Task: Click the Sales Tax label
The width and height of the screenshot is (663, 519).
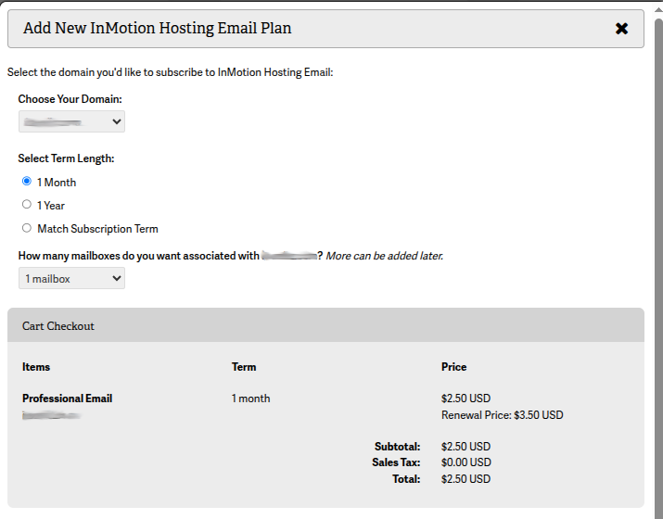Action: pos(396,462)
